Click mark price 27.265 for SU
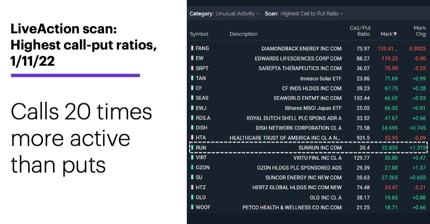Viewport: 430px width, 224px height. (x=390, y=177)
